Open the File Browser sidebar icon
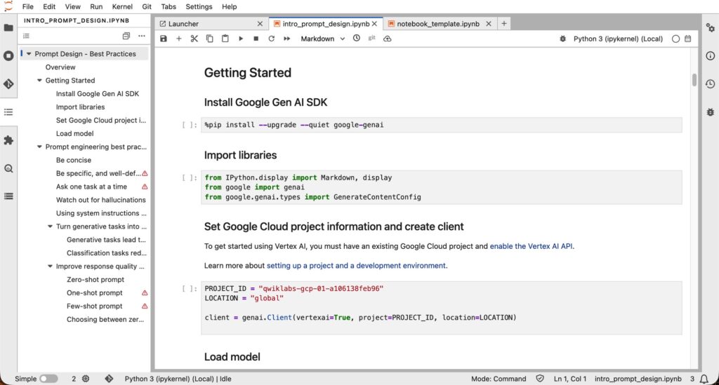The height and width of the screenshot is (385, 719). (x=8, y=27)
